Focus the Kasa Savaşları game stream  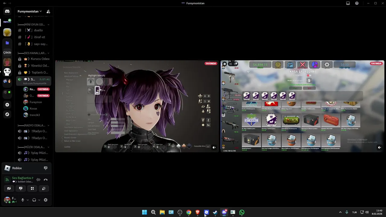point(302,106)
